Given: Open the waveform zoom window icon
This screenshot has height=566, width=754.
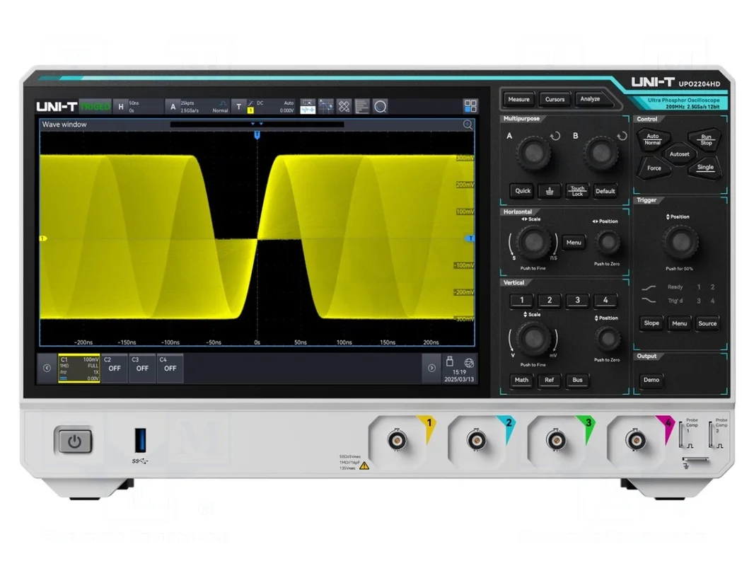Looking at the screenshot, I should tap(308, 107).
